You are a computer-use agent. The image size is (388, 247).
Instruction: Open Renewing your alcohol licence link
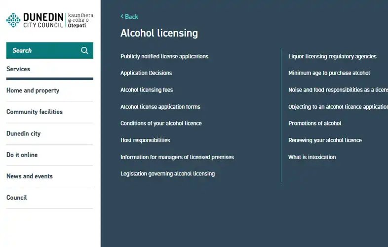pos(325,140)
